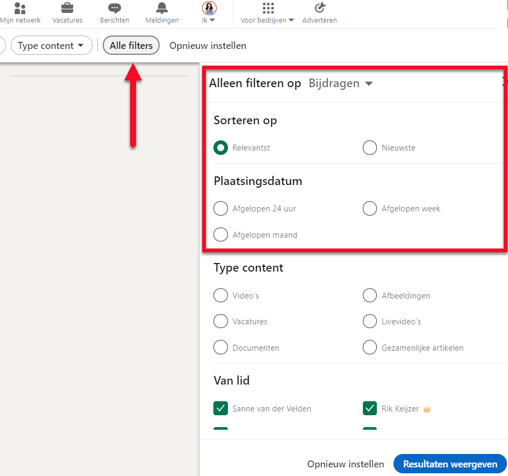Image resolution: width=508 pixels, height=476 pixels.
Task: Click Resultaten weergeven button
Action: coord(450,464)
